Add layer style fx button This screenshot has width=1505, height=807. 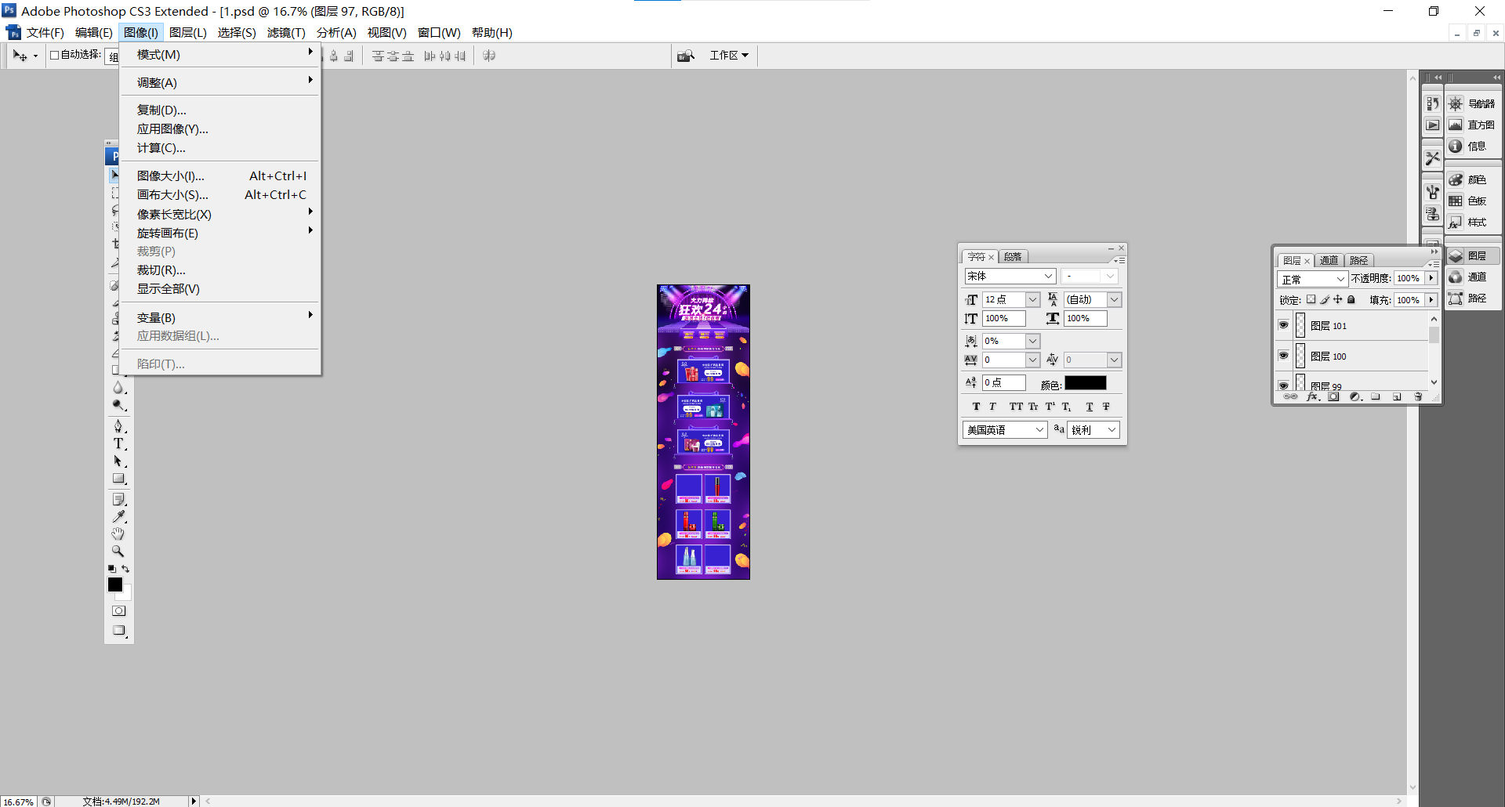pyautogui.click(x=1313, y=397)
